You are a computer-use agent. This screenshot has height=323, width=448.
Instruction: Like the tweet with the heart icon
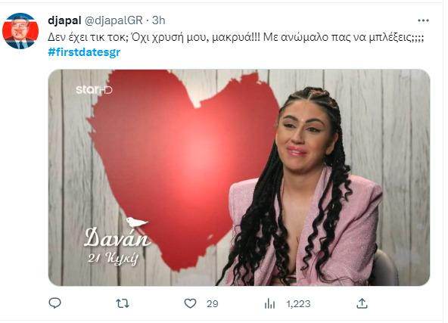(190, 303)
